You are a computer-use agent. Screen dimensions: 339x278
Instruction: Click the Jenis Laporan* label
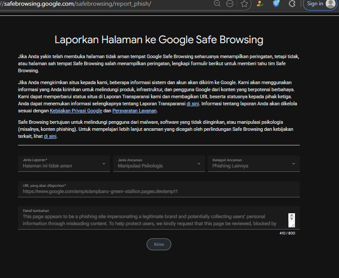(x=35, y=160)
